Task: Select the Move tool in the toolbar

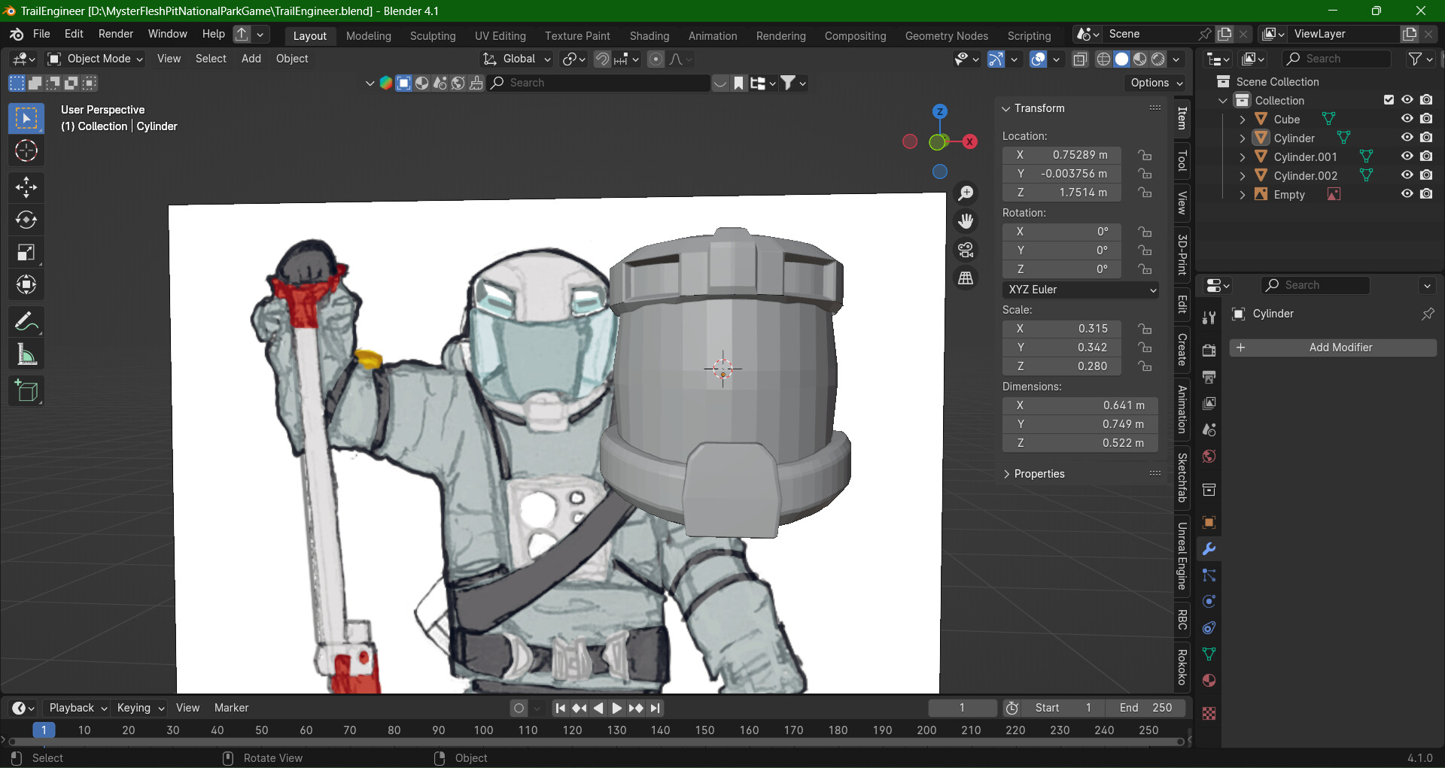Action: click(26, 187)
